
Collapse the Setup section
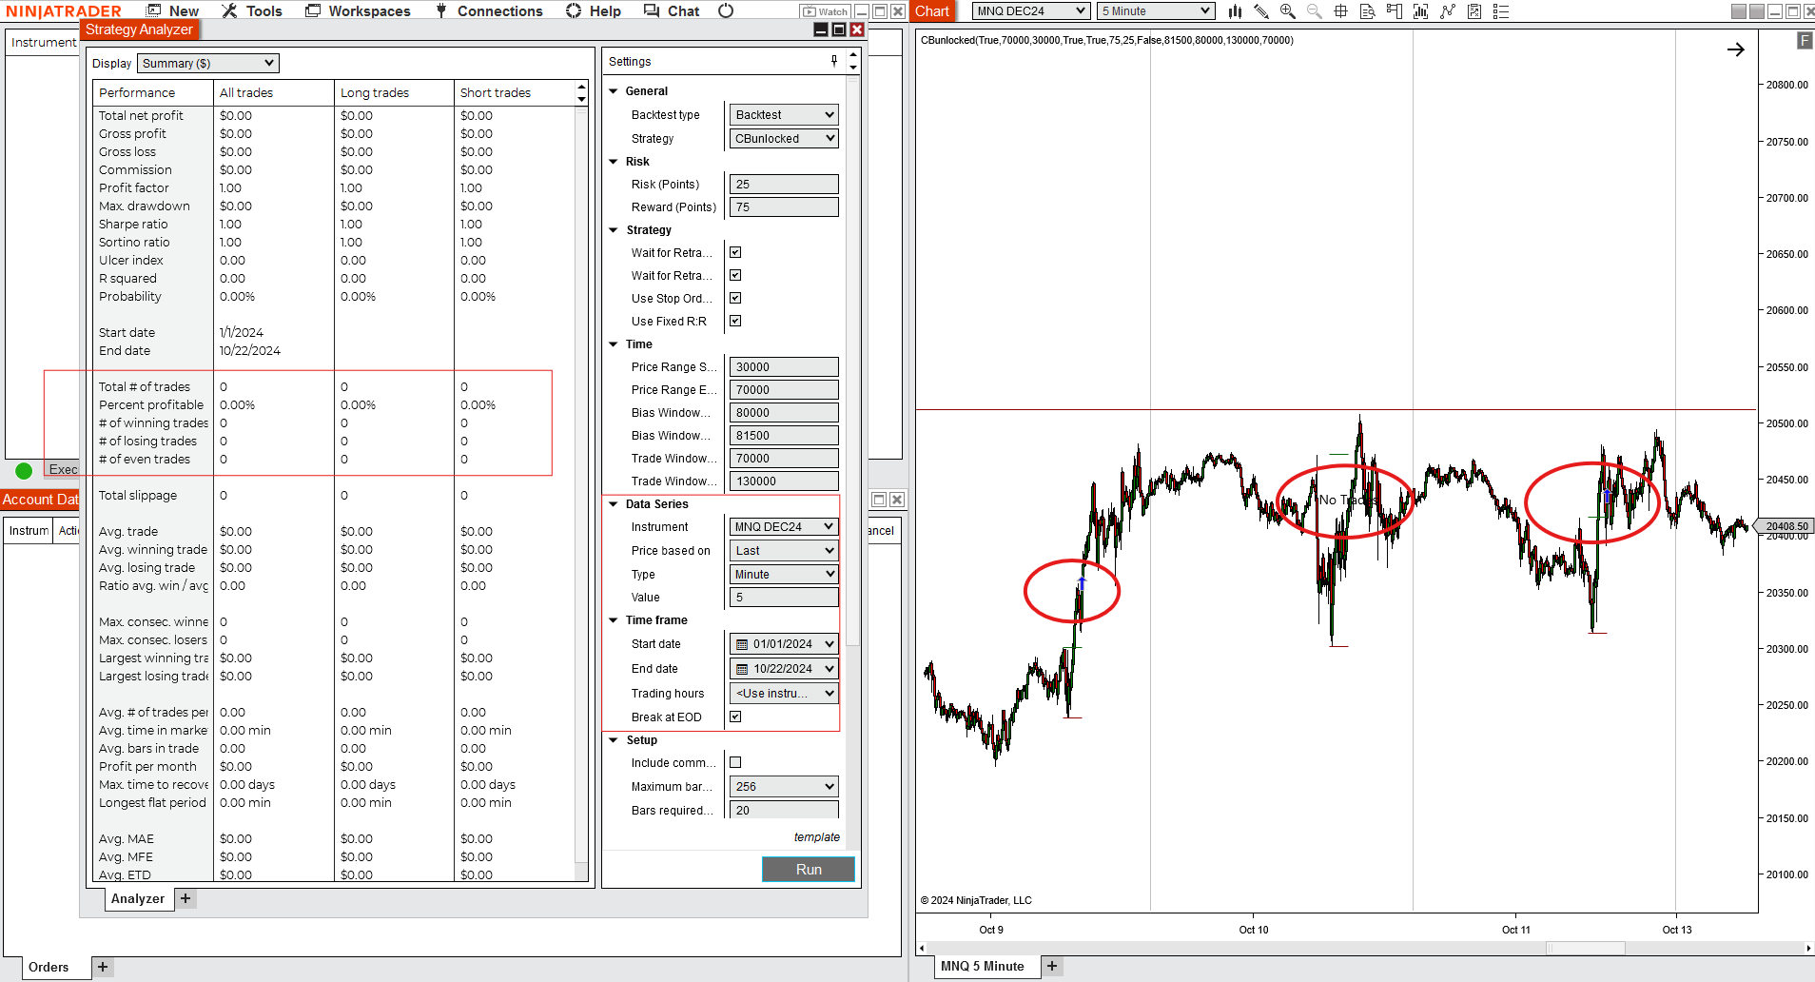point(614,740)
